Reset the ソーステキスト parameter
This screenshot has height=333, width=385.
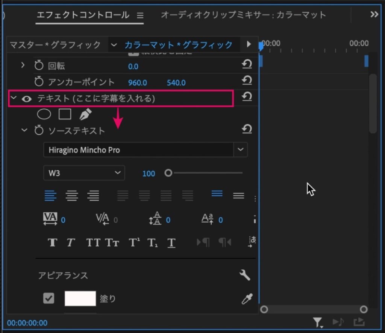click(x=247, y=129)
